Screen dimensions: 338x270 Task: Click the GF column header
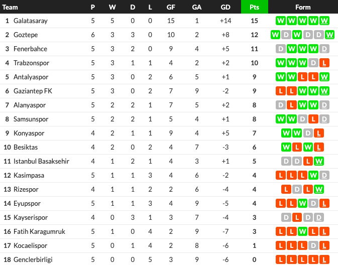pyautogui.click(x=171, y=7)
